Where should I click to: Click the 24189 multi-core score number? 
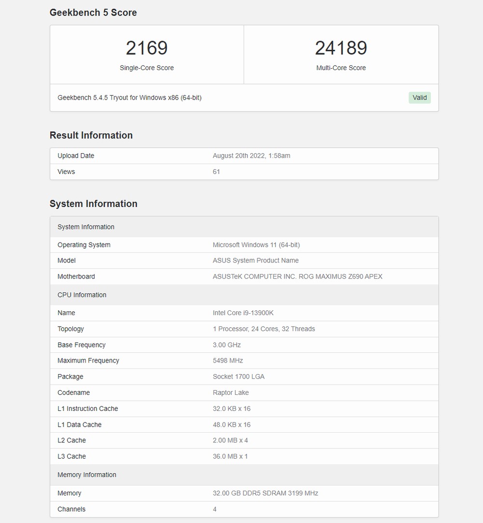pos(341,48)
